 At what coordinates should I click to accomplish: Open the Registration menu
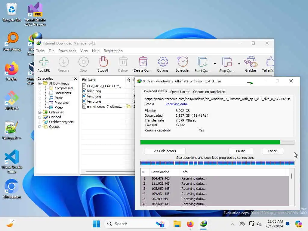point(113,51)
